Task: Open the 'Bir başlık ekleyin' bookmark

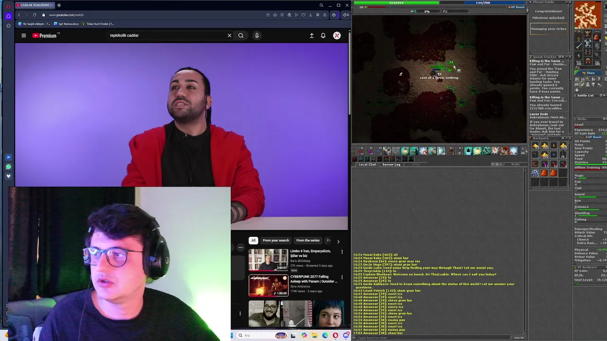Action: (35, 24)
